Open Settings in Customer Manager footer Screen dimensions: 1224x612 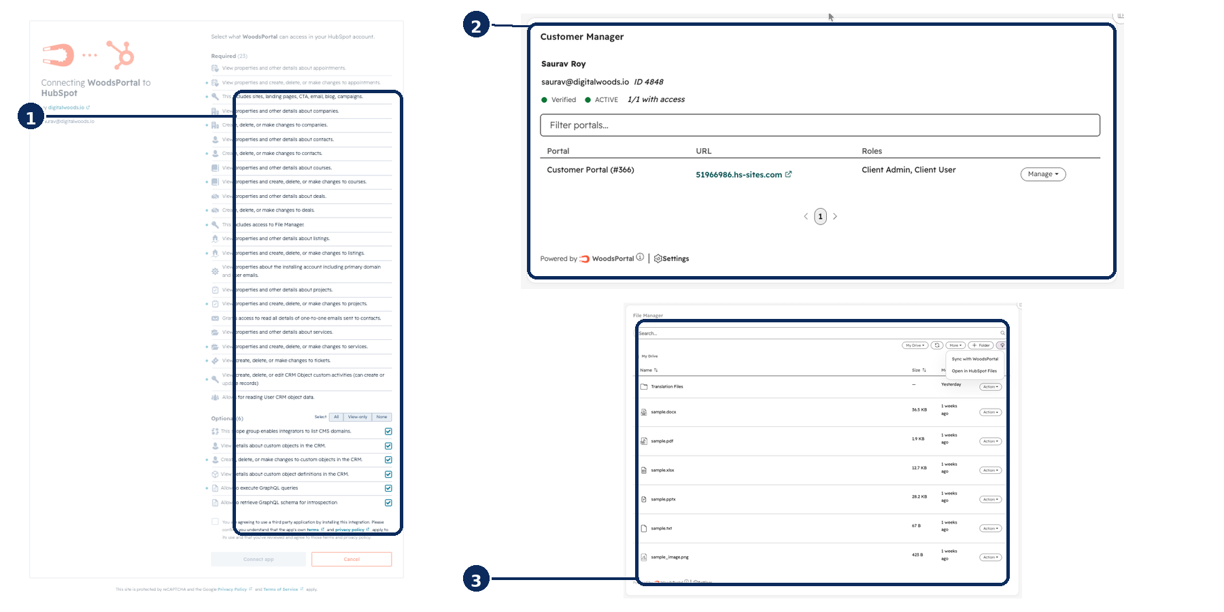tap(671, 258)
